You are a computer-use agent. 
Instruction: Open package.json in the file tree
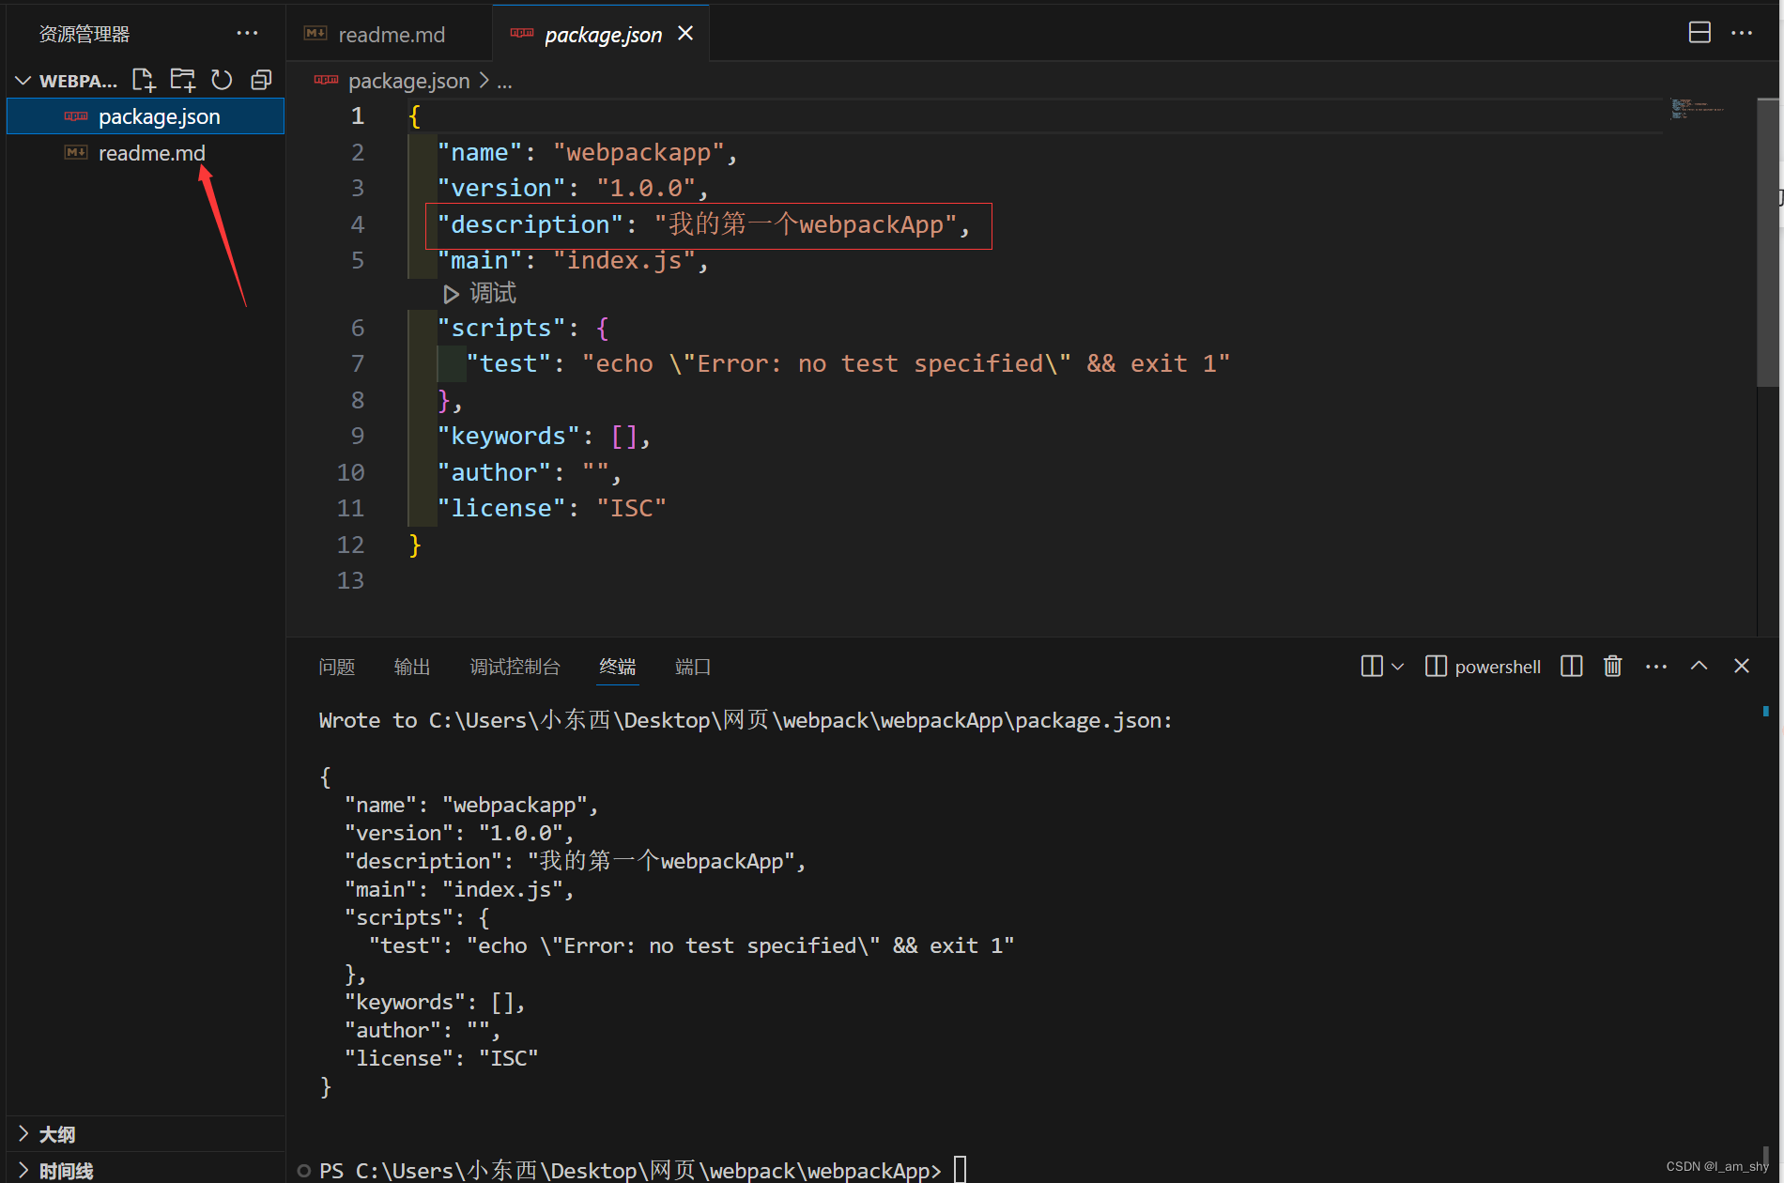146,116
